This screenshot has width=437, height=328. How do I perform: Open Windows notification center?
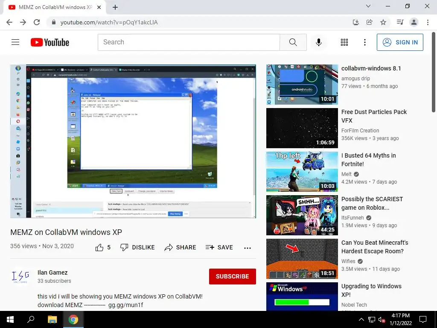(423, 319)
